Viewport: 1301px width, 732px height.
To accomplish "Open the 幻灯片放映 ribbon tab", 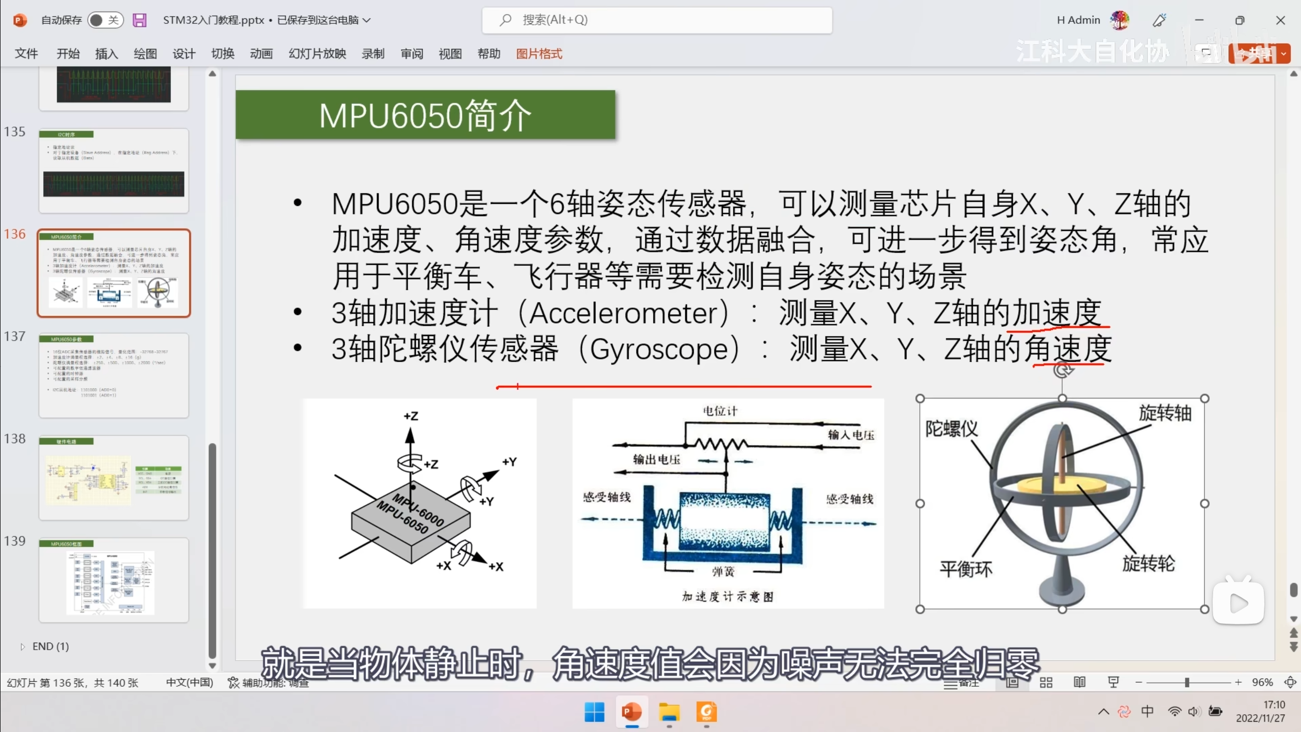I will (x=317, y=54).
